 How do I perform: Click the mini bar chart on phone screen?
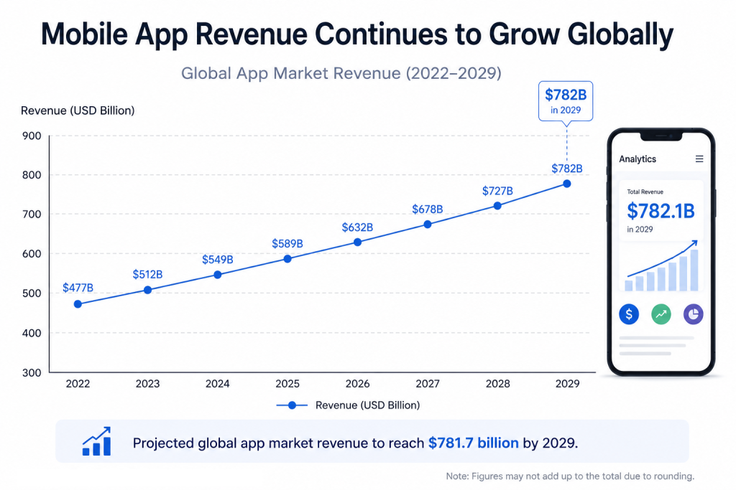click(662, 266)
